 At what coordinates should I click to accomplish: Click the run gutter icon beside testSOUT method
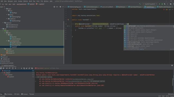[x=67, y=26]
